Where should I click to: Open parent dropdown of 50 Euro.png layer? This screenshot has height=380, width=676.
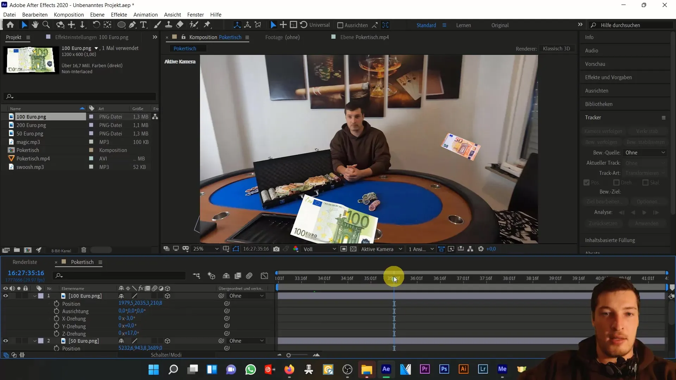tap(246, 341)
